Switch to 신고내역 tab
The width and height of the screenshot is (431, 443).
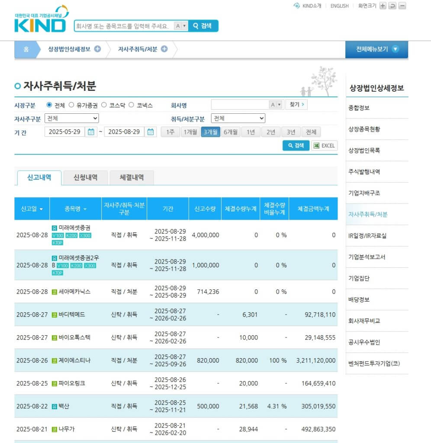[x=39, y=178]
